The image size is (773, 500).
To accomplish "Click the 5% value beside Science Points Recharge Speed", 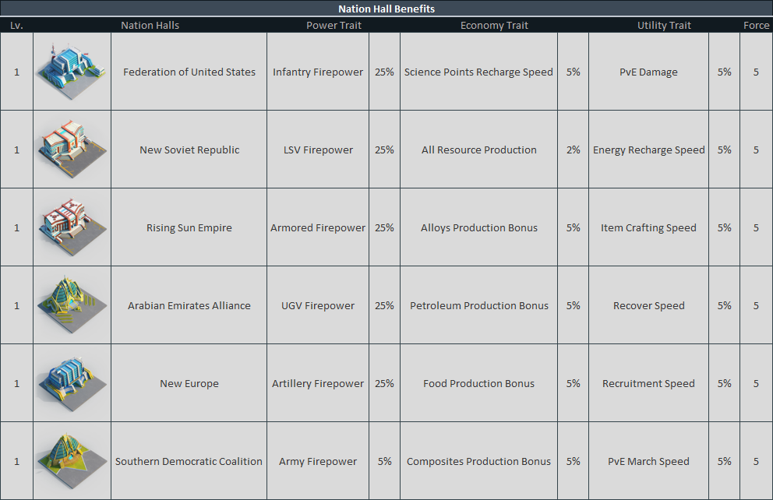I will (573, 72).
